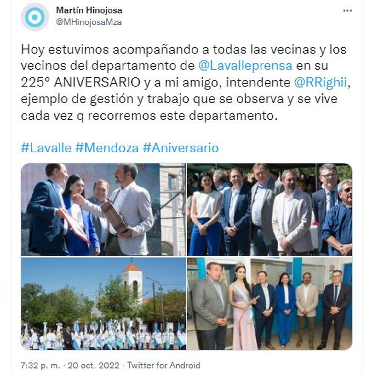Screen dimensions: 378x375
Task: Click the Martín Hinojosa profile avatar
Action: point(35,17)
